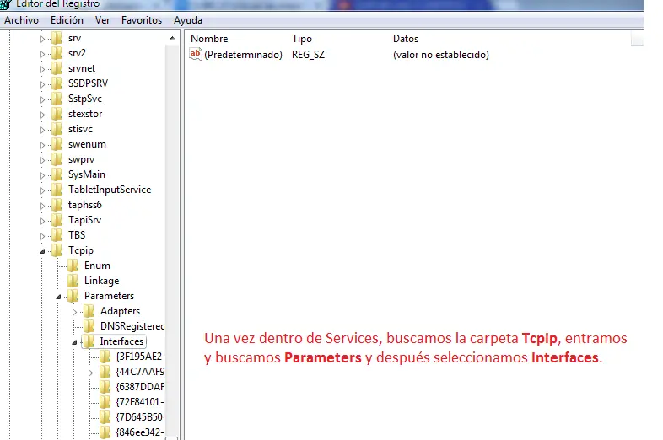Viewport: 663px width, 440px height.
Task: Select the {6387DDAF interface key
Action: [x=140, y=387]
